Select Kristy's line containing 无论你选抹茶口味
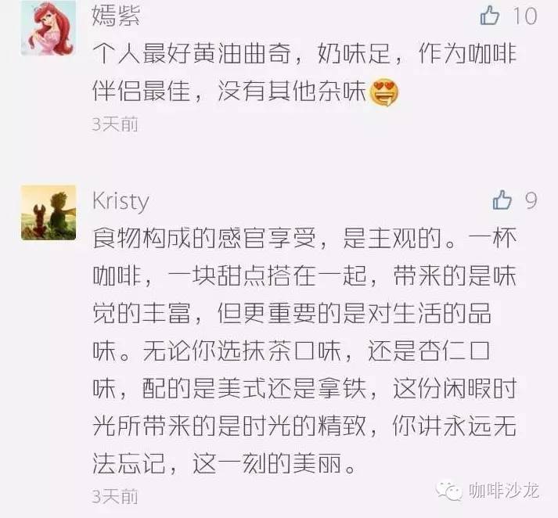Viewport: 558px width, 518px height. click(291, 351)
